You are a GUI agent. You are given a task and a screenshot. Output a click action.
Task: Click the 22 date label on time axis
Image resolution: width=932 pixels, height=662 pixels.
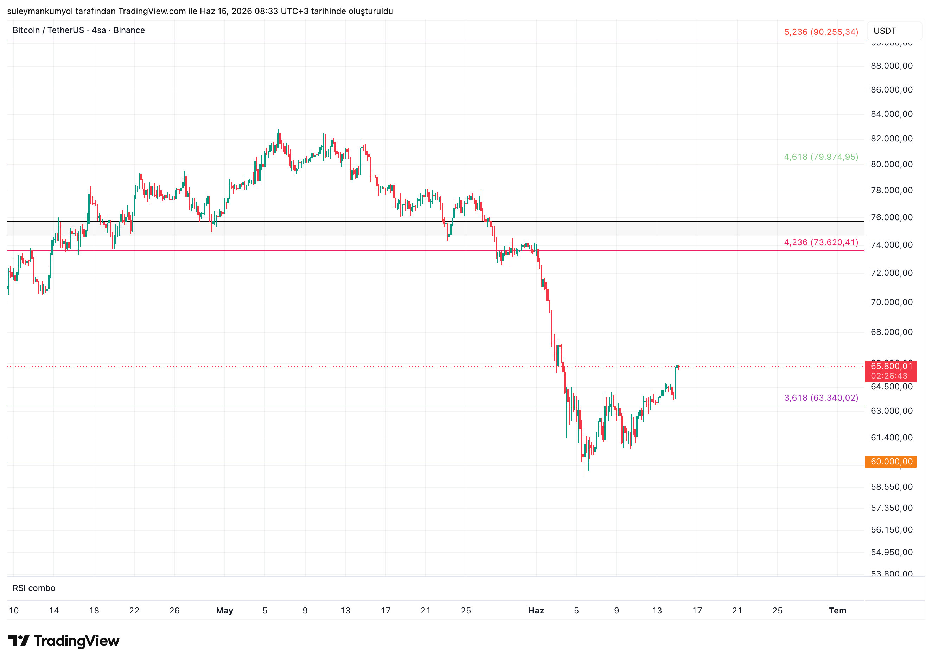[134, 611]
